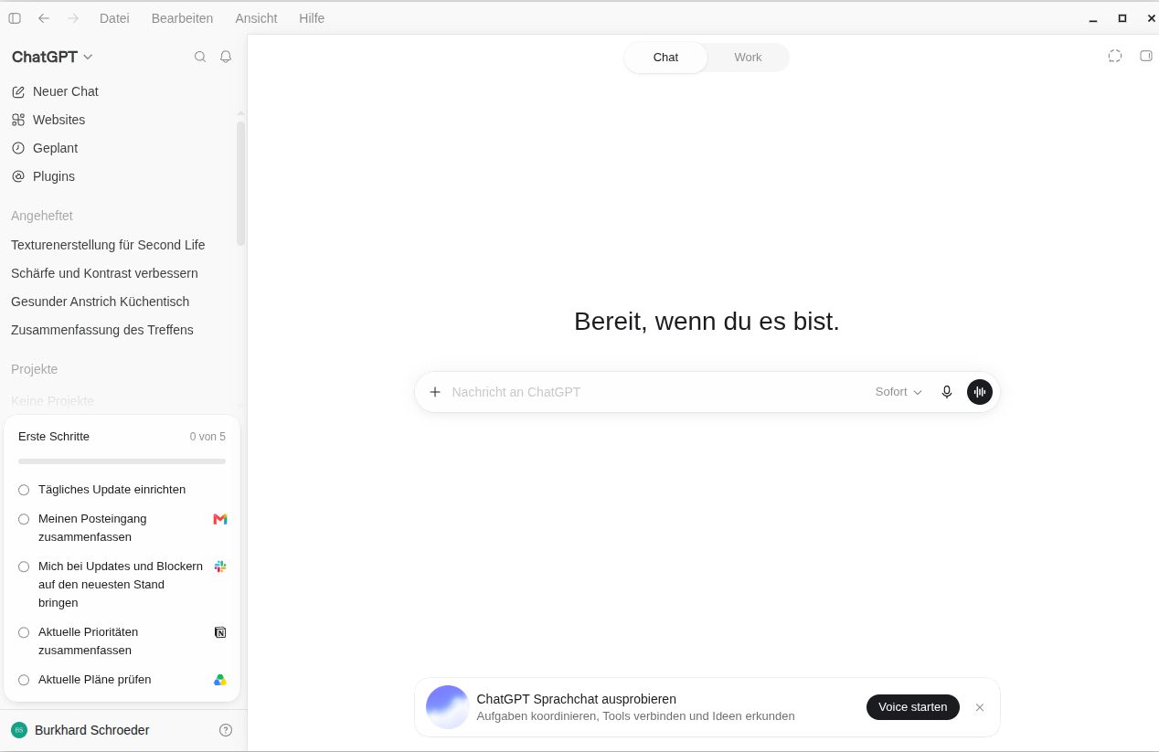This screenshot has width=1159, height=752.
Task: Click the Sprachchat gradient orb thumbnail
Action: [448, 707]
